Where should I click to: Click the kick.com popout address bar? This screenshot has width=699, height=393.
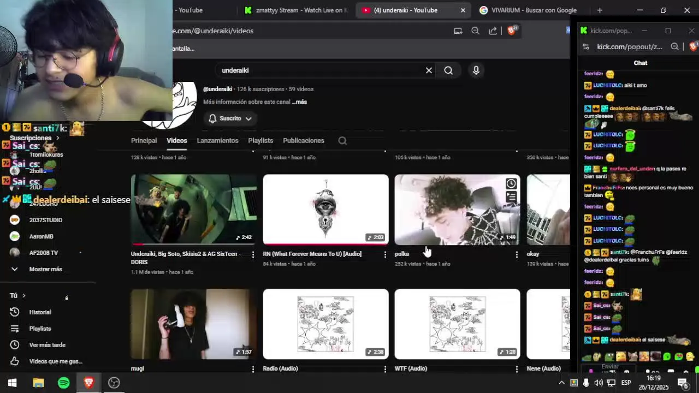(629, 47)
